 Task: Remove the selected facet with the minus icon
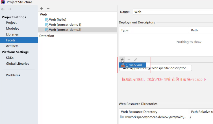[48, 8]
